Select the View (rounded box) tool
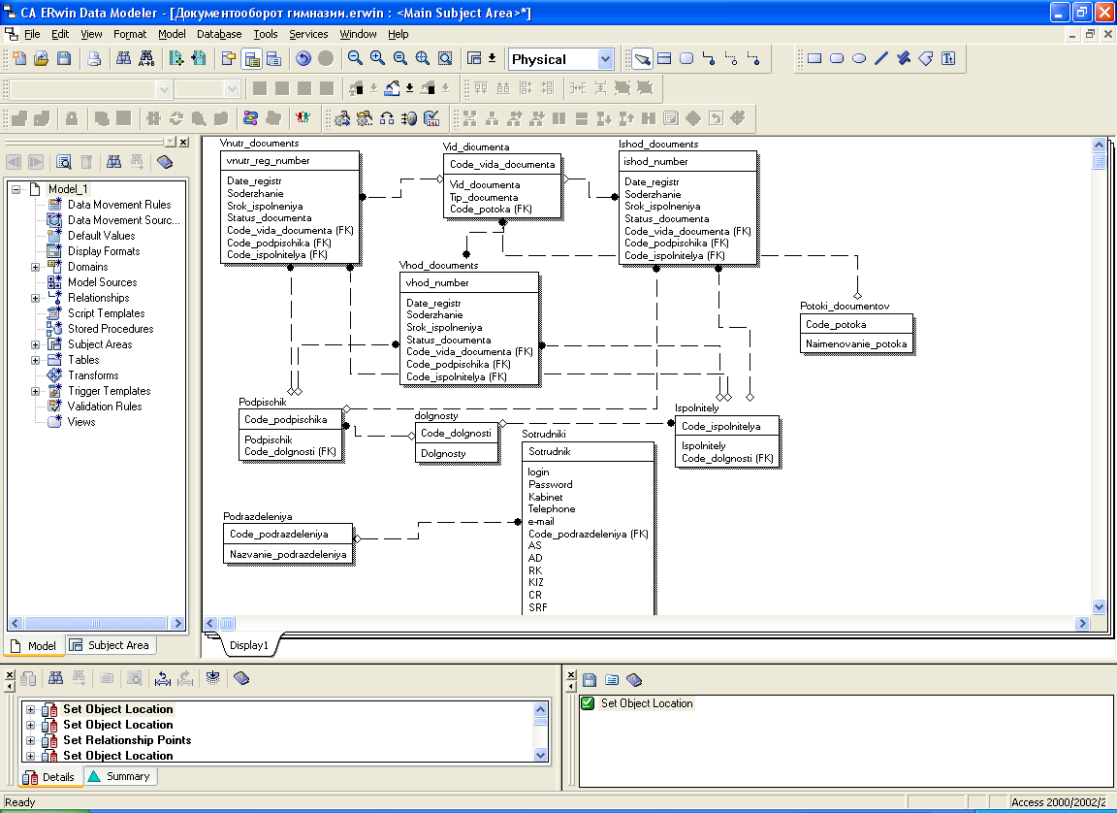 686,59
